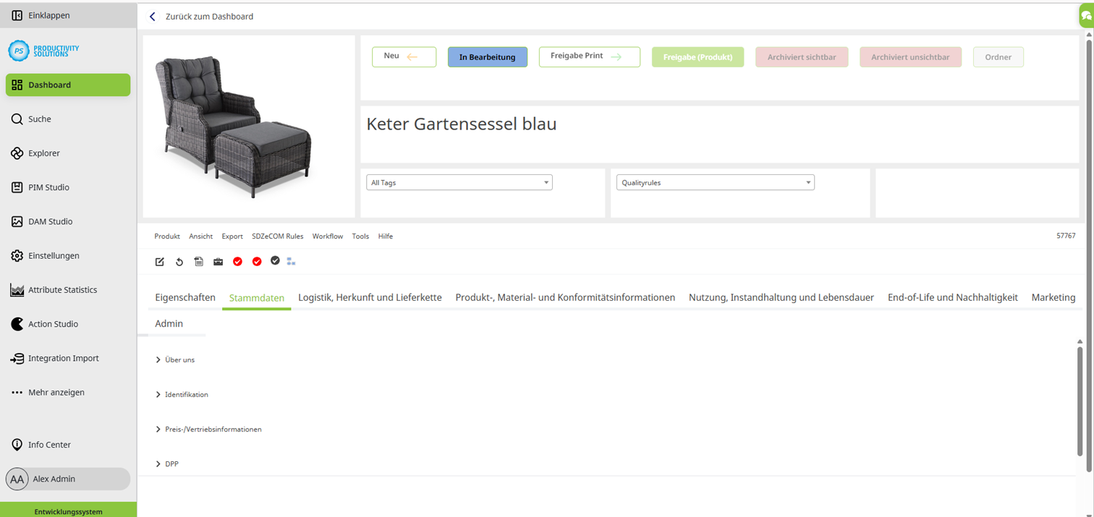Open the Tools menu

(360, 236)
